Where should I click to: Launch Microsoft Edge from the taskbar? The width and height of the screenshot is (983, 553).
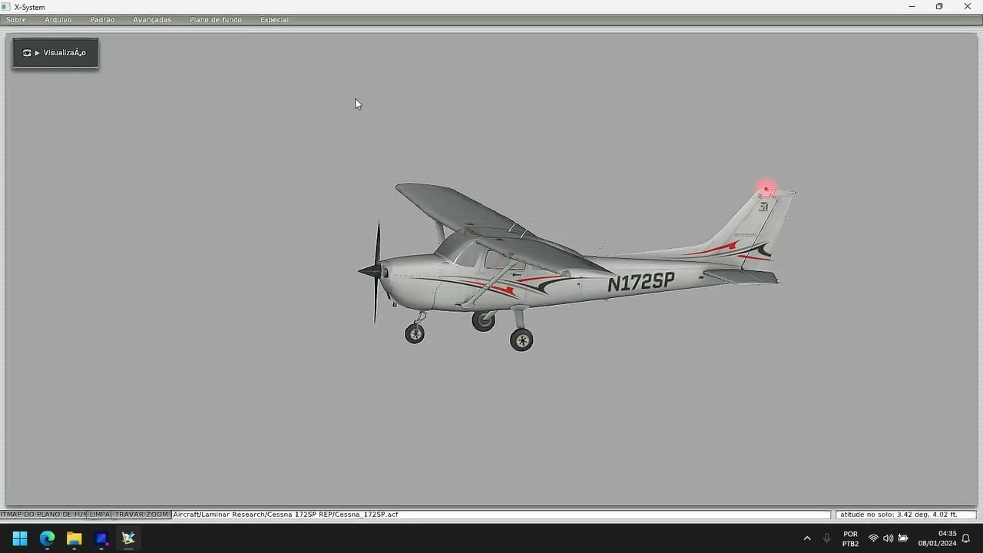[x=47, y=538]
